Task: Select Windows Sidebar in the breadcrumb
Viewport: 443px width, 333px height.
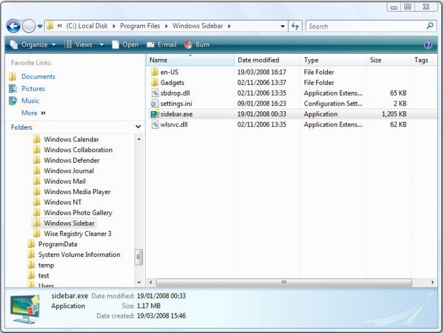Action: 198,26
